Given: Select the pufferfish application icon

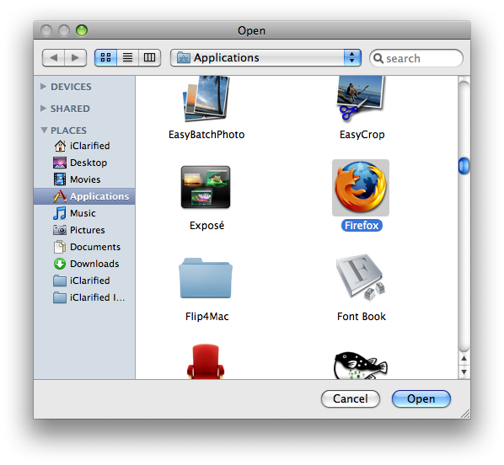Looking at the screenshot, I should 361,365.
